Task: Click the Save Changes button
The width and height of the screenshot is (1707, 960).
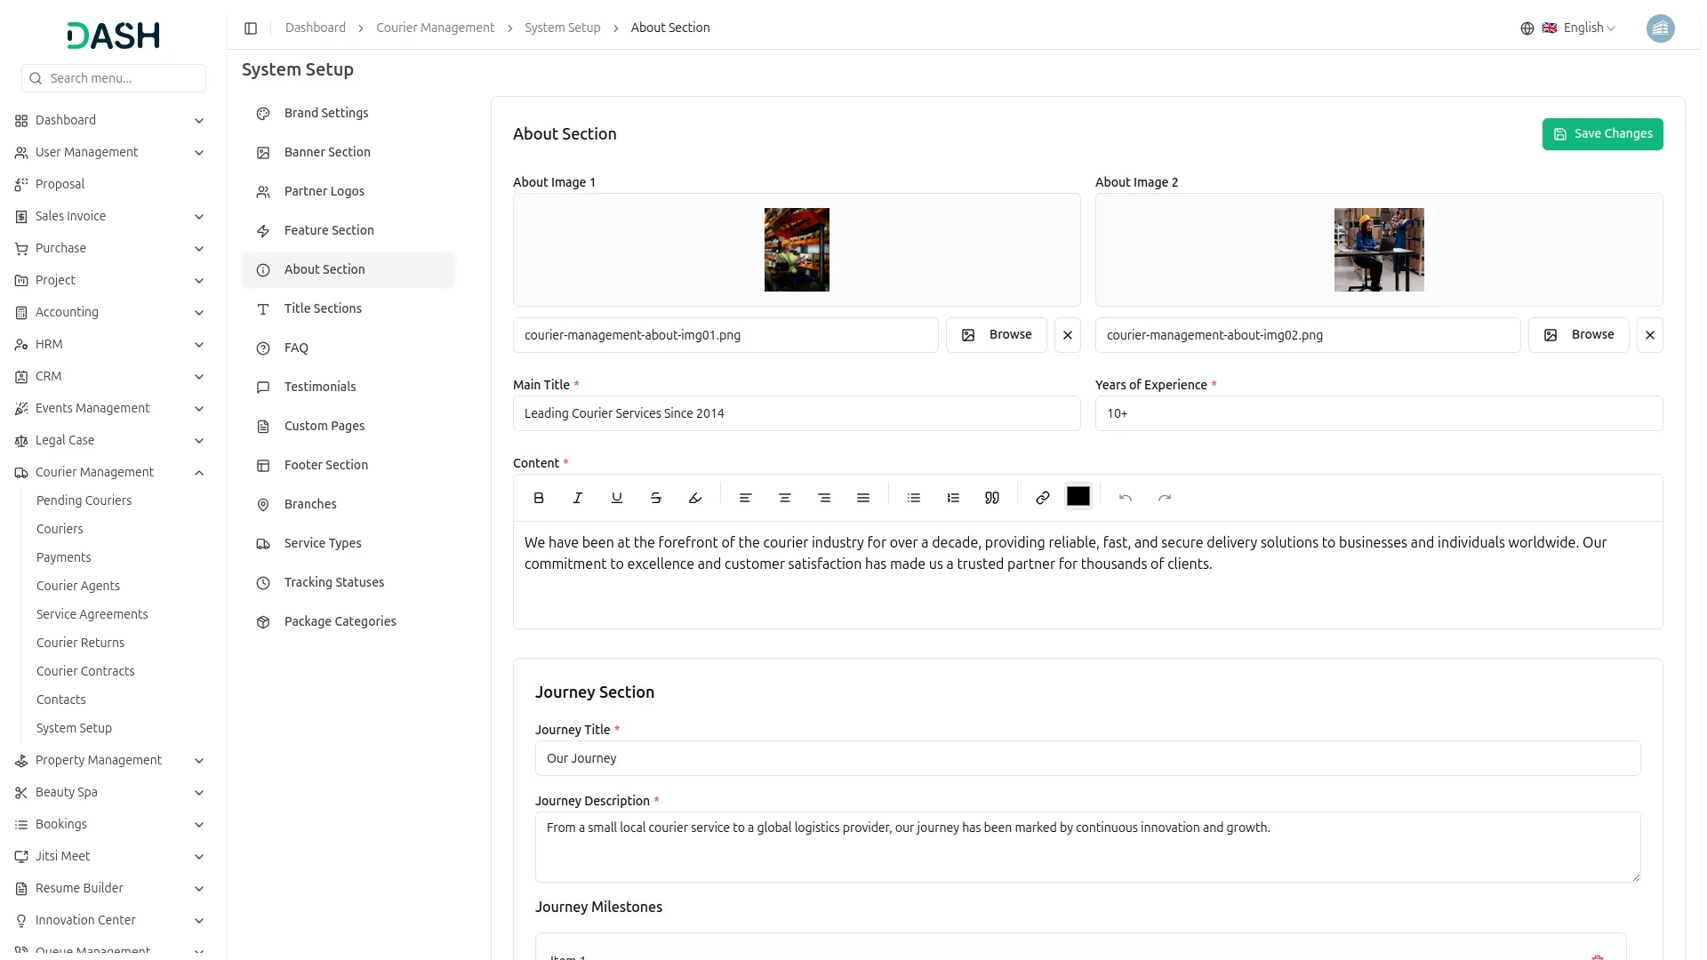Action: (1602, 134)
